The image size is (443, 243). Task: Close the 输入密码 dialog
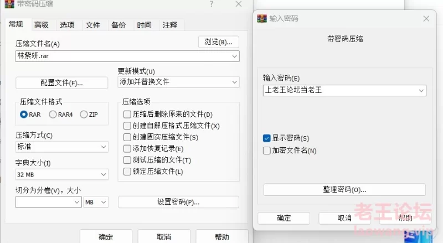(426, 19)
